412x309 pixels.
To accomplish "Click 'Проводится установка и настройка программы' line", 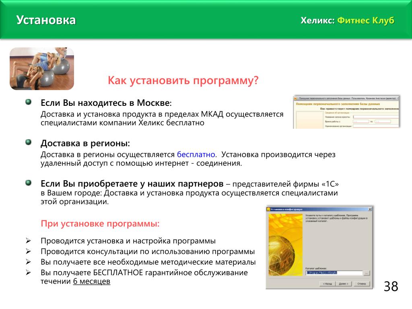I will click(128, 241).
